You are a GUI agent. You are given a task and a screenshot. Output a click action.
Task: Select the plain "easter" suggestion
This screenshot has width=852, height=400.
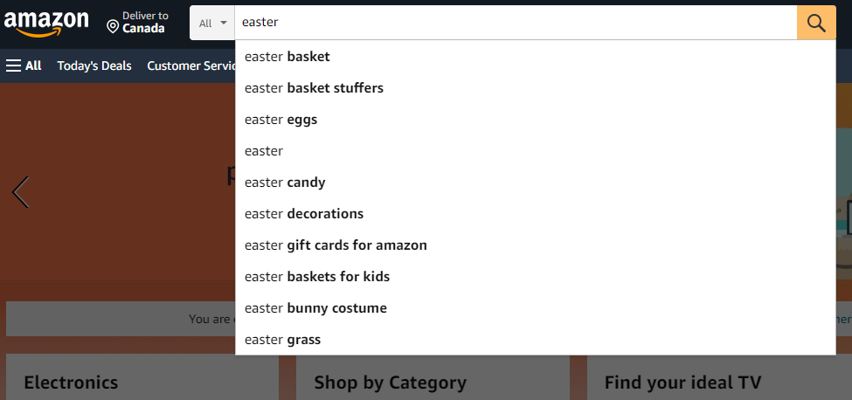point(535,151)
